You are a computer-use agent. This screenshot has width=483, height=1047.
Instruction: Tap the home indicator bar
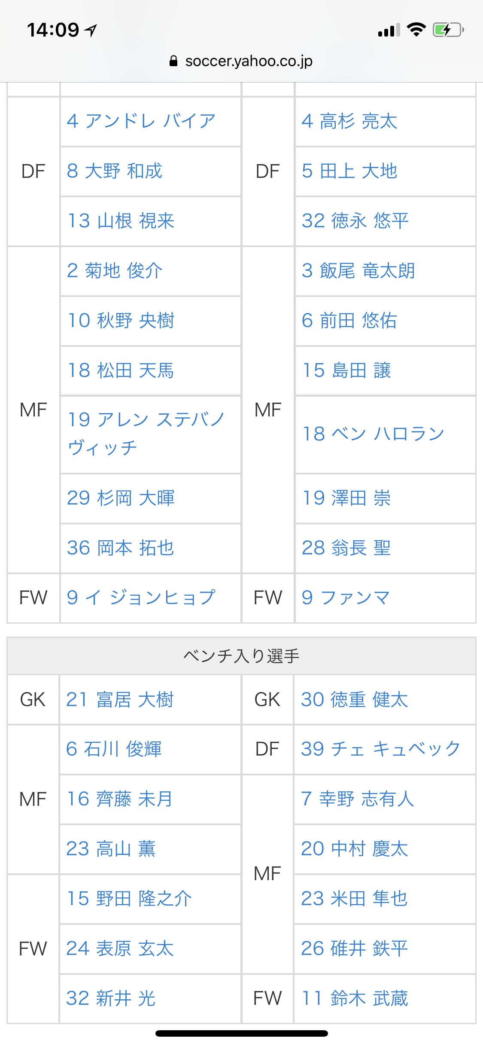click(x=242, y=1033)
